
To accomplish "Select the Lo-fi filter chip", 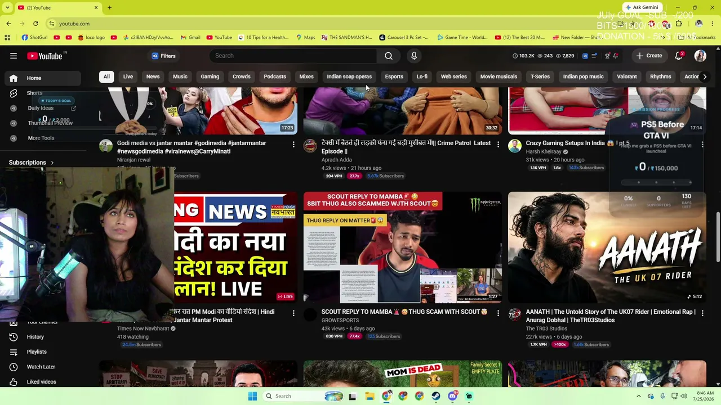I will 422,76.
